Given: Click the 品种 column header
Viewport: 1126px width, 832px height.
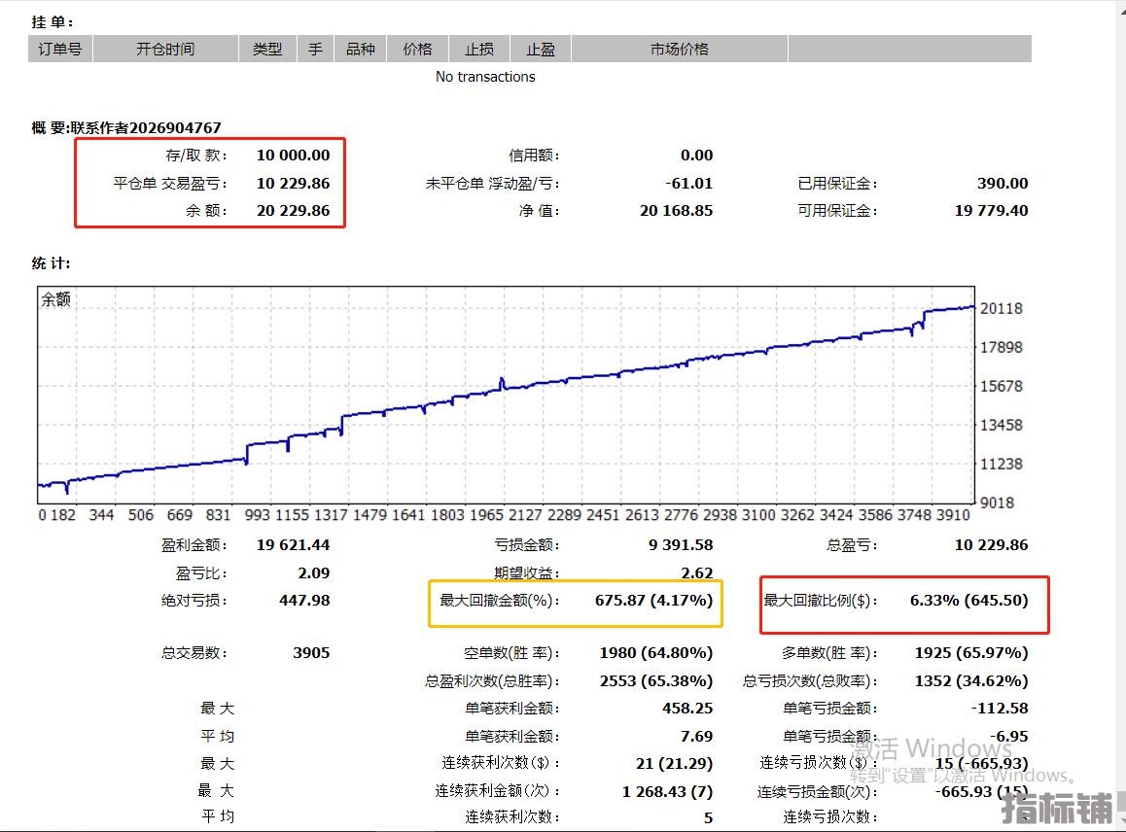Looking at the screenshot, I should click(x=360, y=49).
